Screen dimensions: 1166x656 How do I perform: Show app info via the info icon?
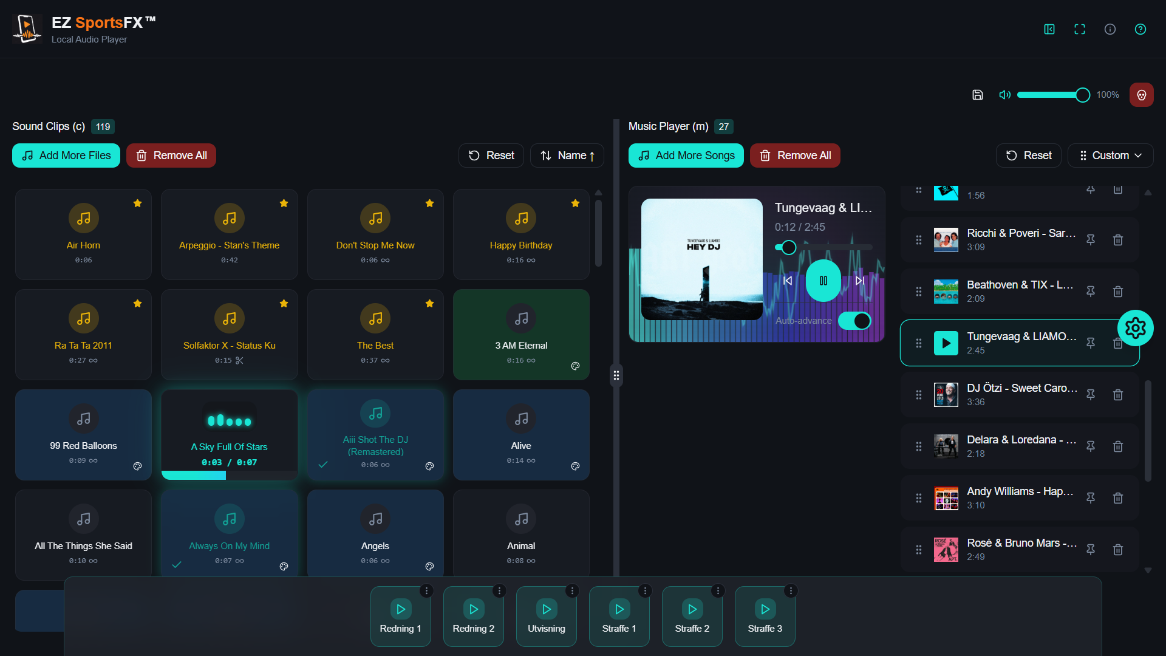point(1110,29)
